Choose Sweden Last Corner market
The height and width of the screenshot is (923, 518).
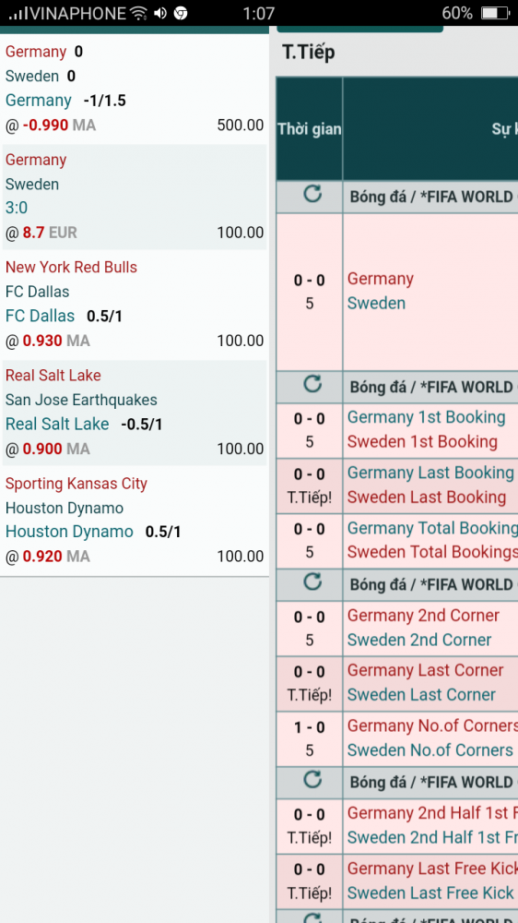click(x=421, y=695)
